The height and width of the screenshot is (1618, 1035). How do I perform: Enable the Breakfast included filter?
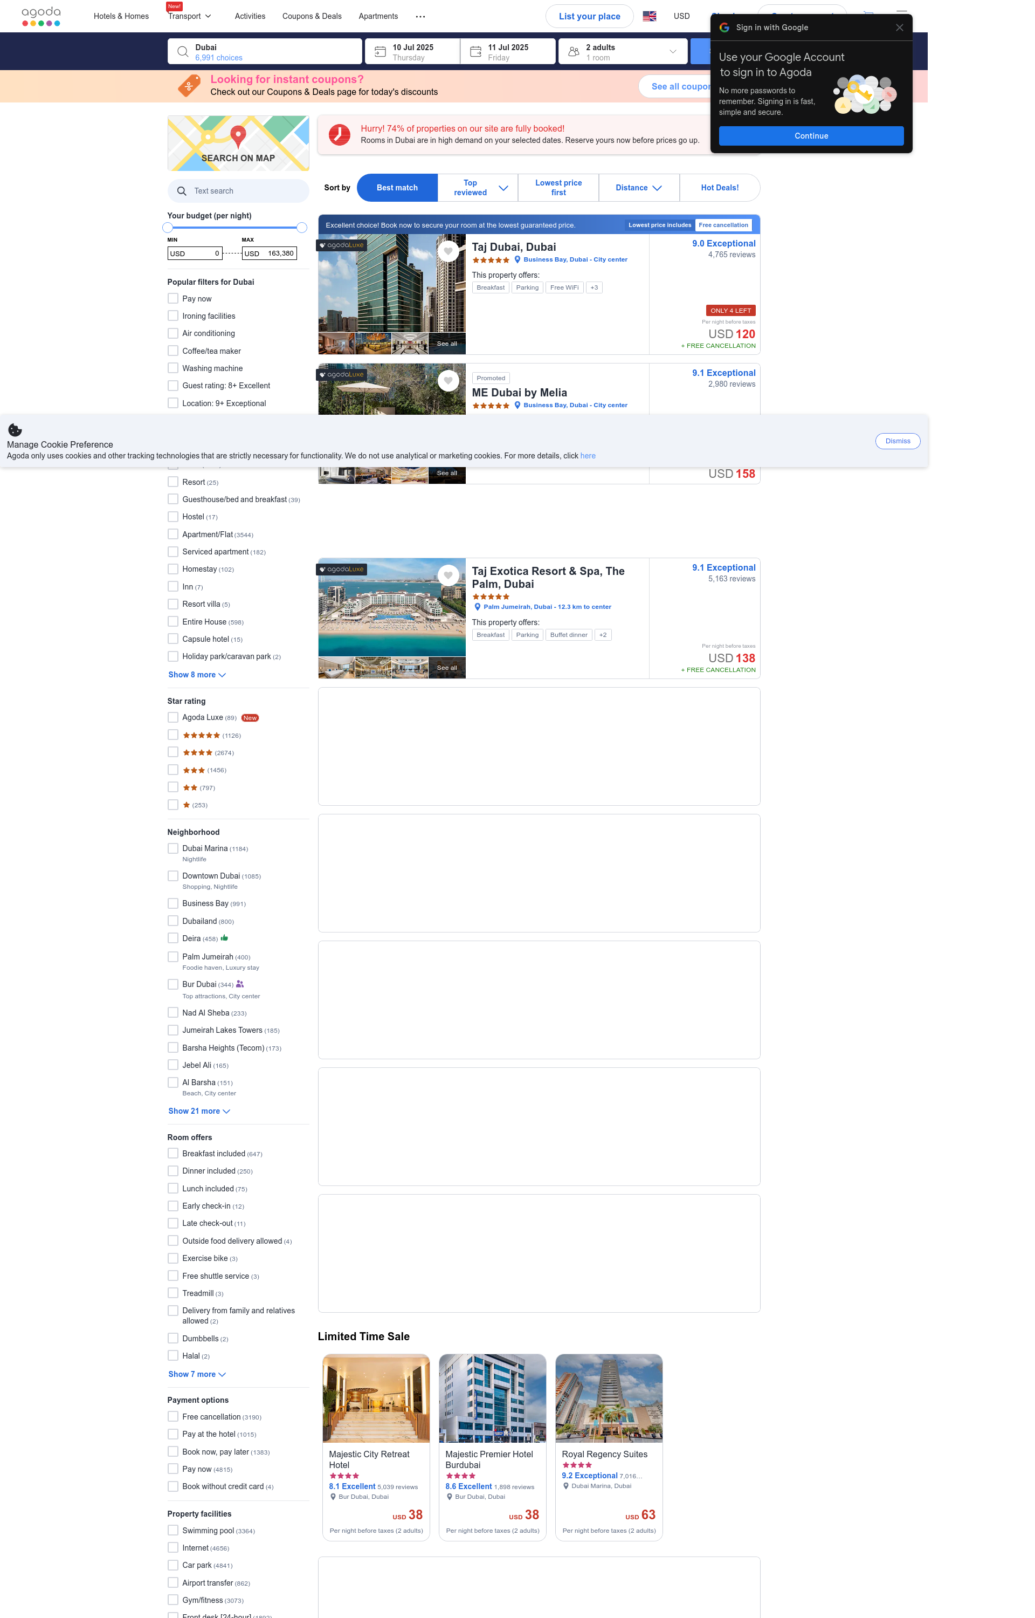[x=172, y=1154]
